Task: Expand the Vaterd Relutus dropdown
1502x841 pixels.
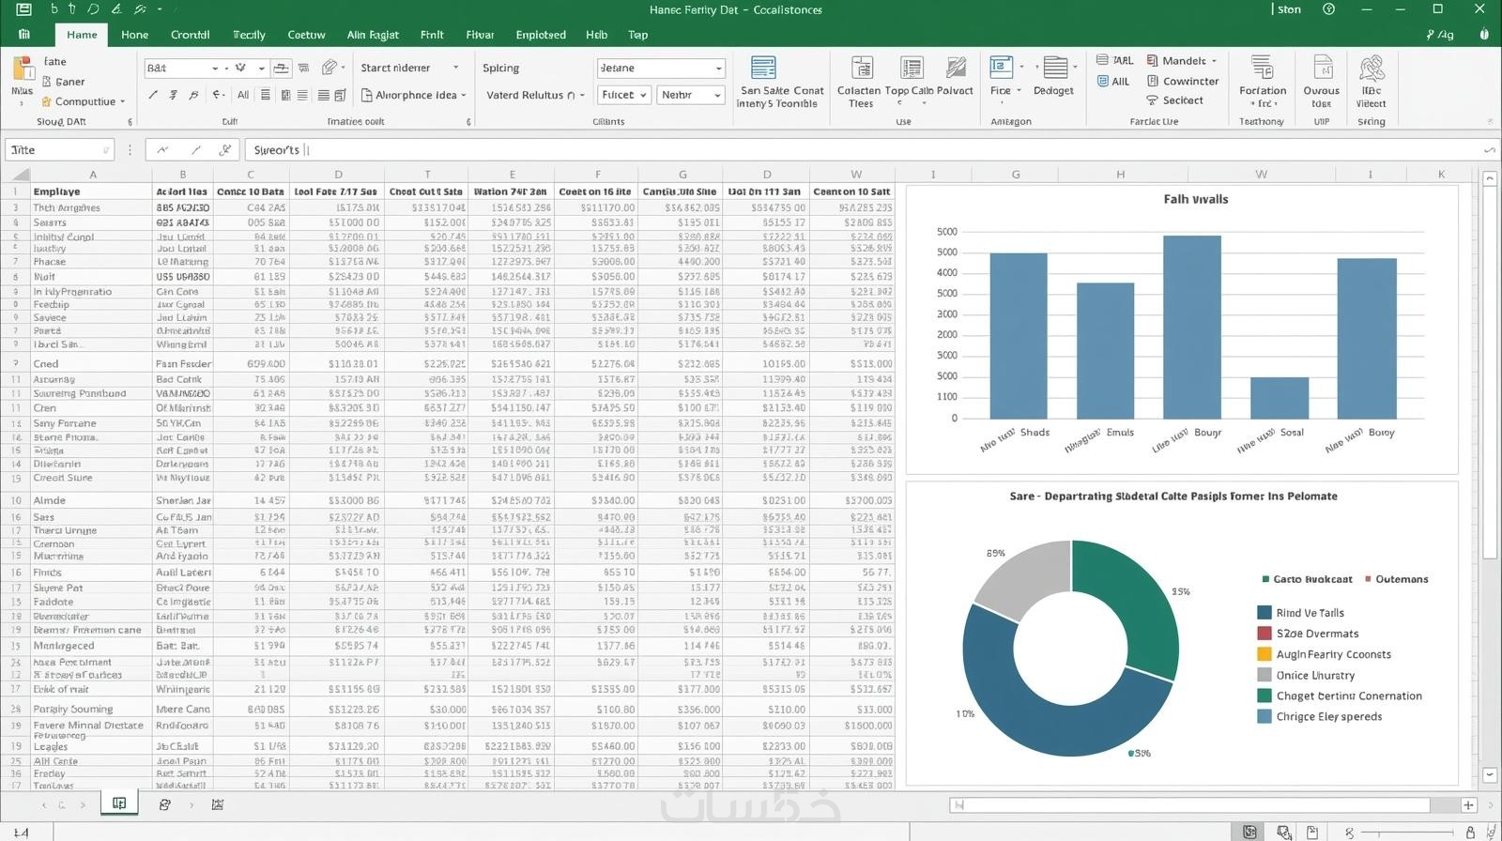Action: [x=582, y=95]
